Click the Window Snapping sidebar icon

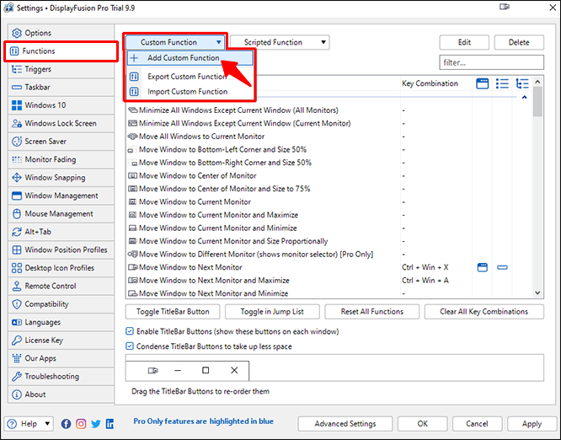point(17,178)
